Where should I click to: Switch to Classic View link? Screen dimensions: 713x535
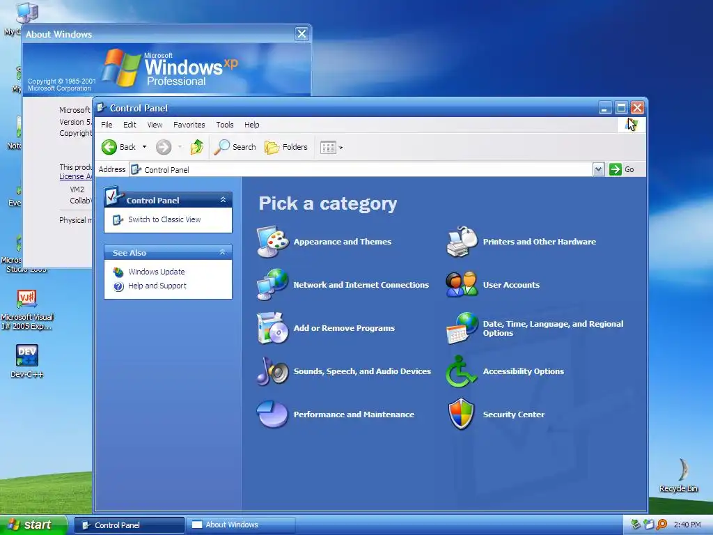tap(164, 219)
